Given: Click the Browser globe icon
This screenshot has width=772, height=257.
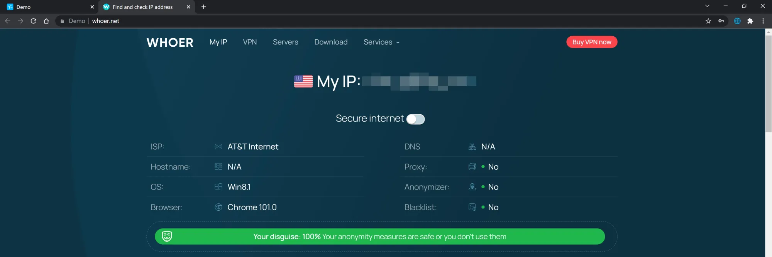Looking at the screenshot, I should [218, 207].
